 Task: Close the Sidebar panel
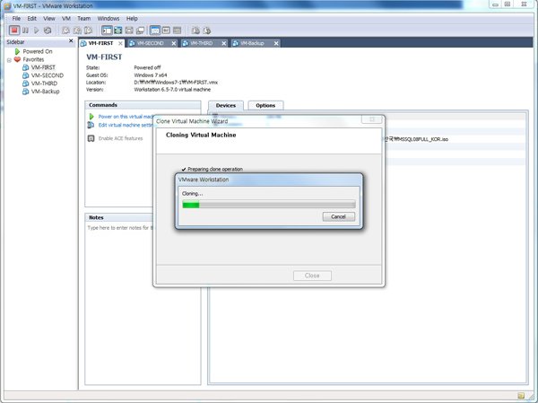pyautogui.click(x=71, y=41)
